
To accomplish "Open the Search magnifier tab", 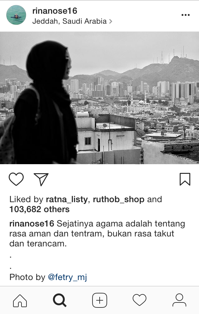I will click(60, 300).
